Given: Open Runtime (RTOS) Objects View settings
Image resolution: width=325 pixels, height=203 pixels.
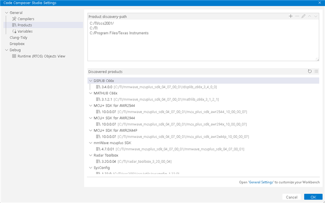Looking at the screenshot, I should [41, 56].
